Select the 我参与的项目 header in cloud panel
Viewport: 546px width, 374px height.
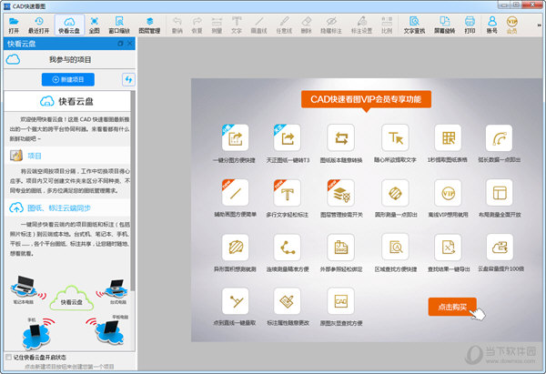(x=70, y=60)
